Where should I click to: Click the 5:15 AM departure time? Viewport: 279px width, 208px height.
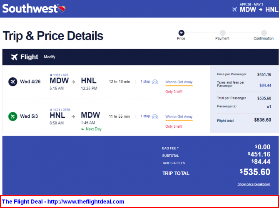click(57, 88)
